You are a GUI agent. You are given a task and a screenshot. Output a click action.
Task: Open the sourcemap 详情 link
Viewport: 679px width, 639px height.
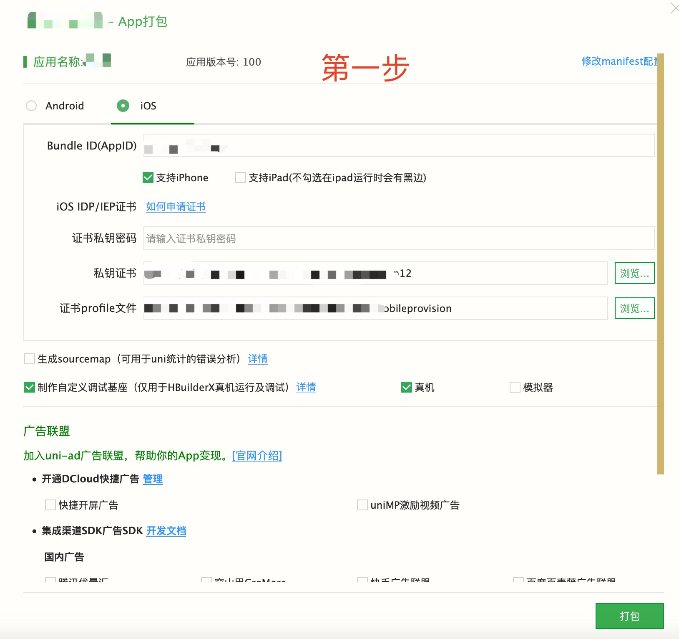[257, 359]
